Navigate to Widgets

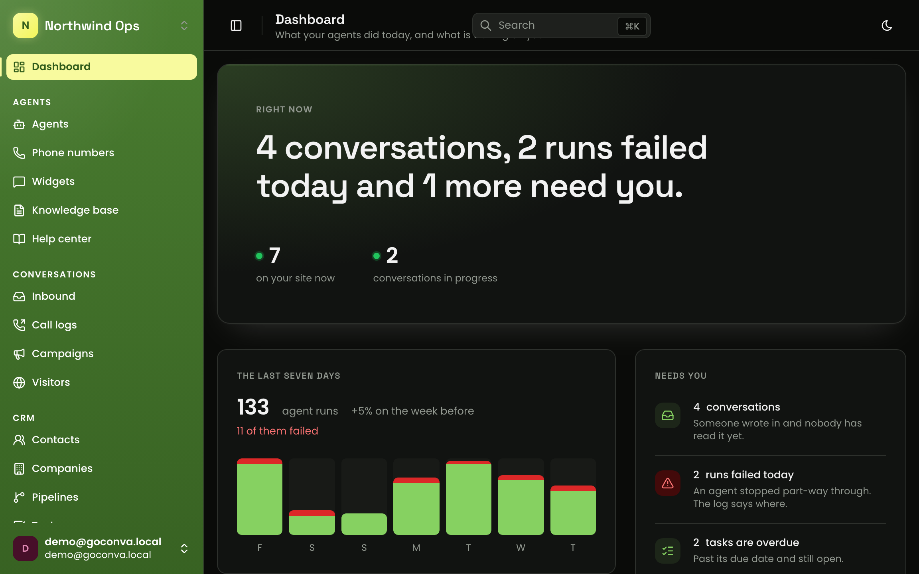tap(102, 182)
